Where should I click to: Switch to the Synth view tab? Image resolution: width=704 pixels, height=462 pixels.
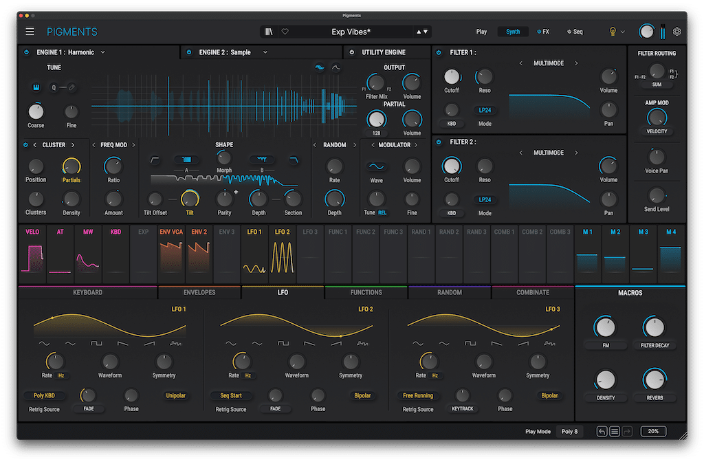pos(513,32)
